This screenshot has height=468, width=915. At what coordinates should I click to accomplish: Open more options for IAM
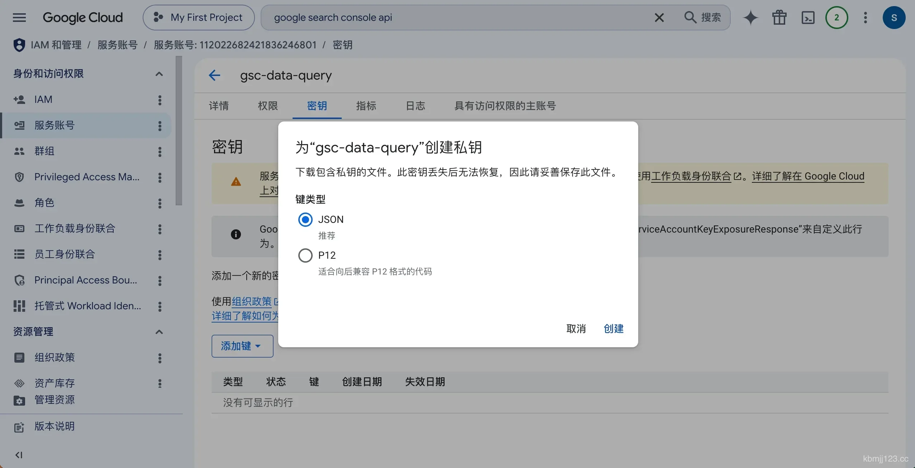(x=160, y=100)
